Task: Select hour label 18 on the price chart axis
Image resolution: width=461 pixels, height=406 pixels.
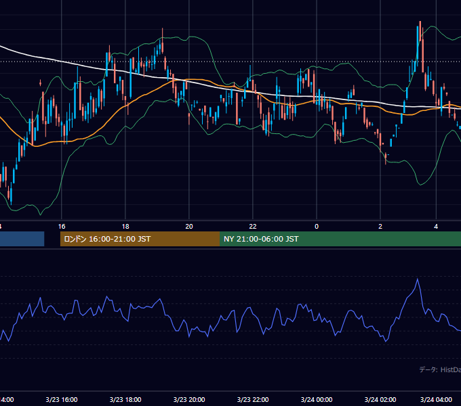Action: (x=125, y=227)
